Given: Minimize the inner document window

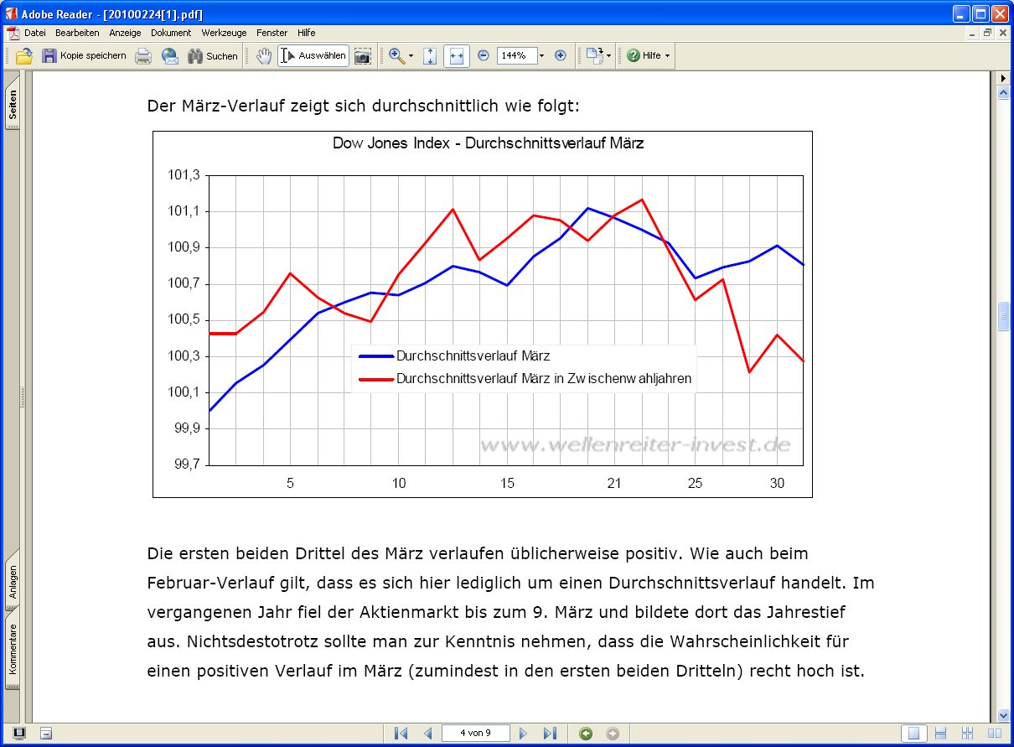Looking at the screenshot, I should pos(973,33).
